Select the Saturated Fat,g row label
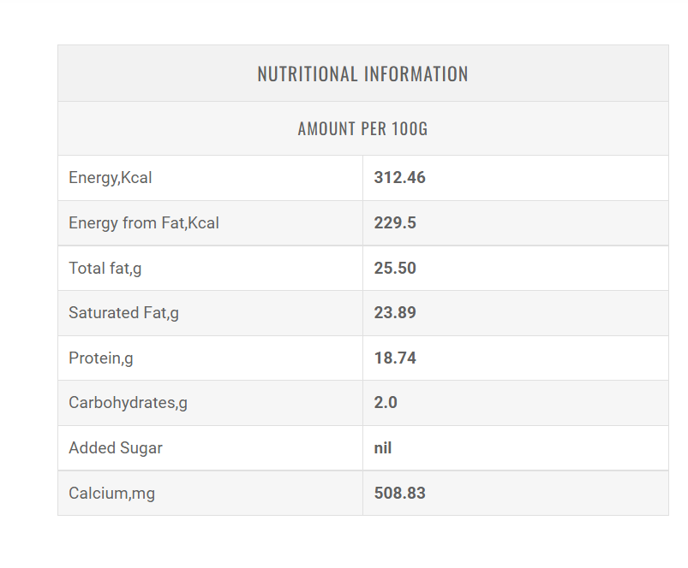Screen dimensions: 688x568 (124, 313)
